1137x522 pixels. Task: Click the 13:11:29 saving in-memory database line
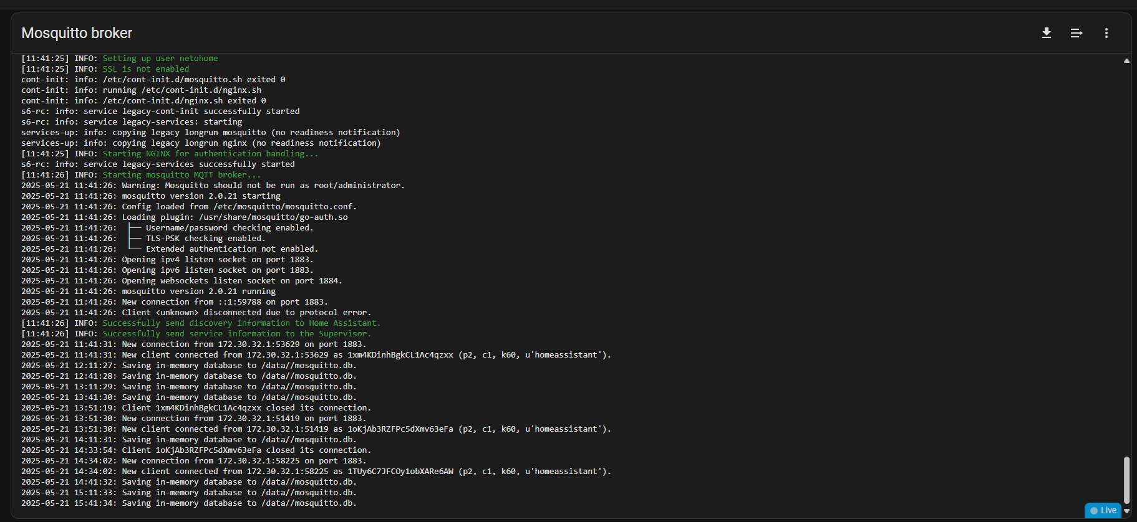(189, 387)
